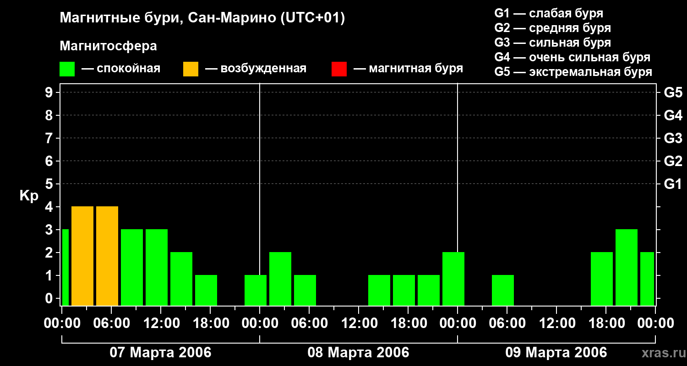Click the orange «возбужденная» legend swatch
Viewport: 687px width, 366px height.
[x=191, y=69]
